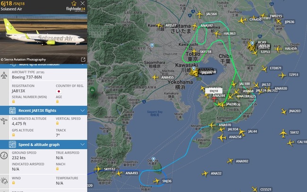The height and width of the screenshot is (192, 307).
Task: Collapse More 6J18 information chevron
Action: click(83, 64)
